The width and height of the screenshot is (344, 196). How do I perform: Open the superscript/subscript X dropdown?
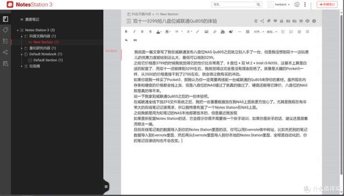click(x=189, y=31)
